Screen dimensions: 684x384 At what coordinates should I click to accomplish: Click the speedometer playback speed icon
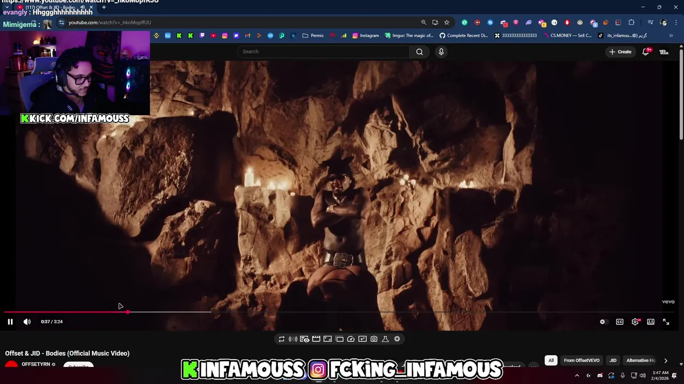(x=351, y=339)
